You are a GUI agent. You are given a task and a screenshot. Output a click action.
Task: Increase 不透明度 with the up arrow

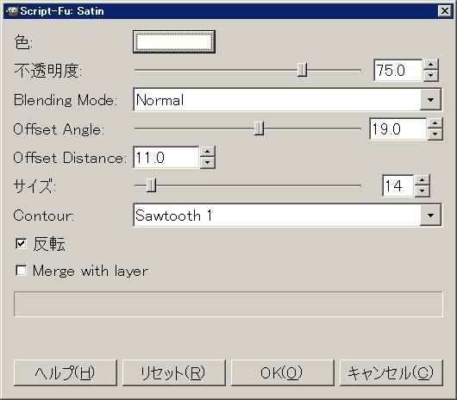(x=431, y=65)
